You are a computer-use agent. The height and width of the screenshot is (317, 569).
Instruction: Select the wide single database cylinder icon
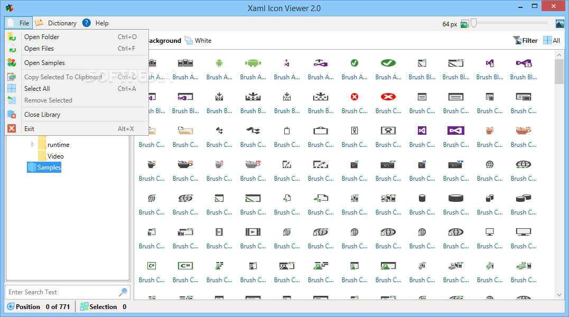click(x=456, y=198)
